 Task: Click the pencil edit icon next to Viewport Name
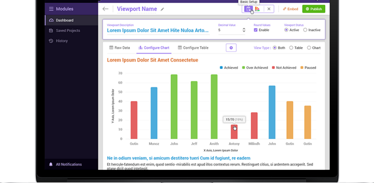click(162, 9)
